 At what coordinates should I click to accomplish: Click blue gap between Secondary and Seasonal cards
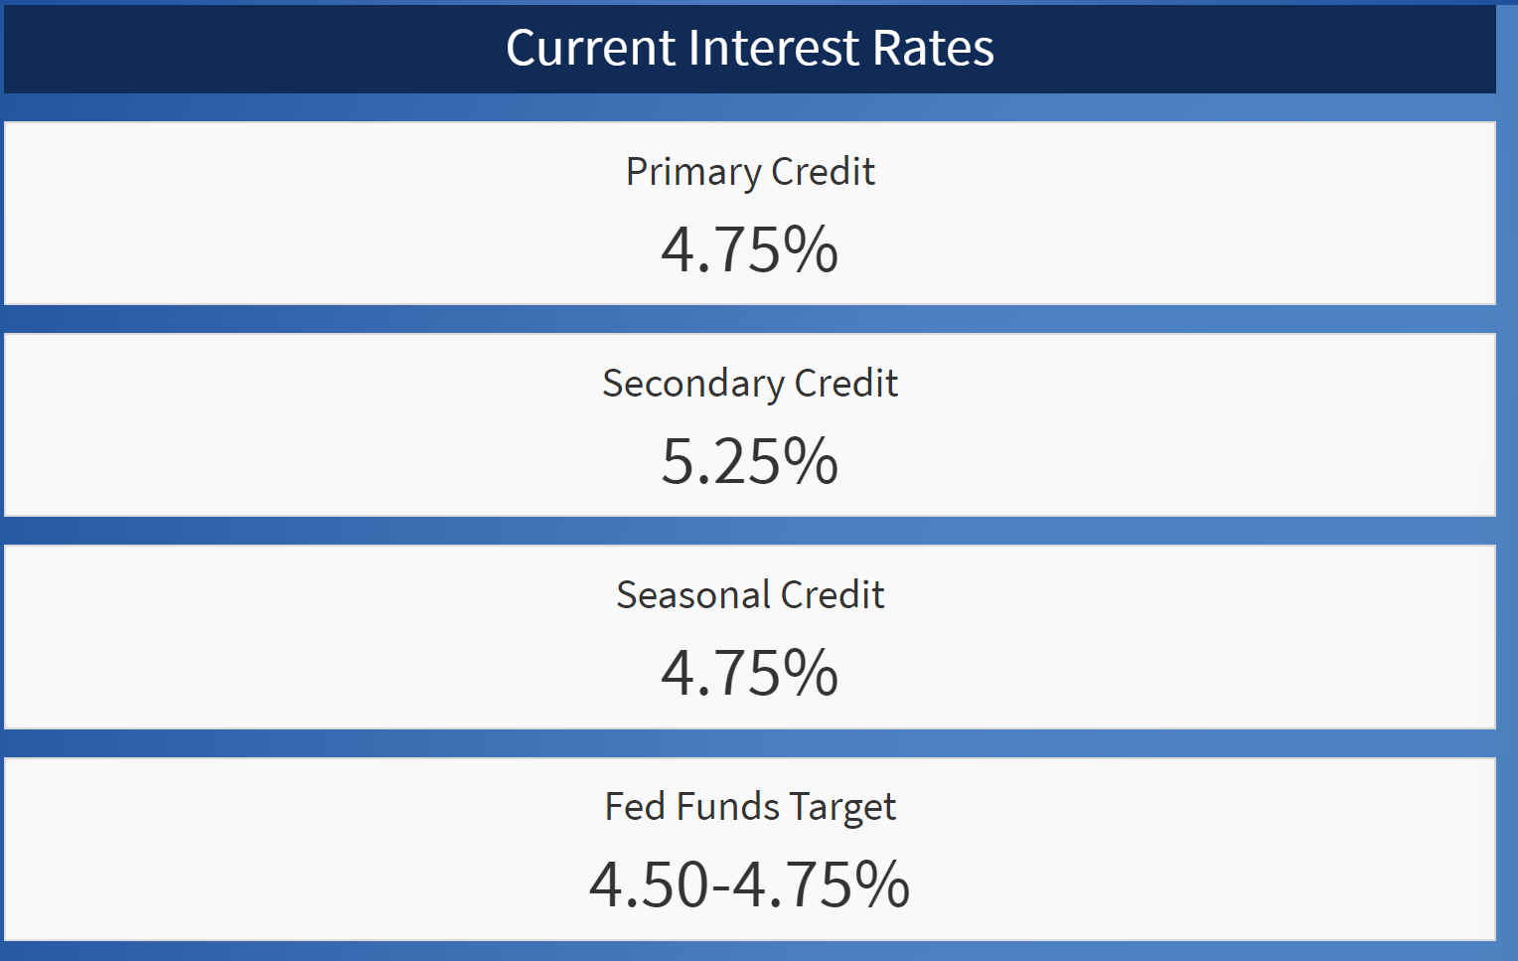[750, 531]
